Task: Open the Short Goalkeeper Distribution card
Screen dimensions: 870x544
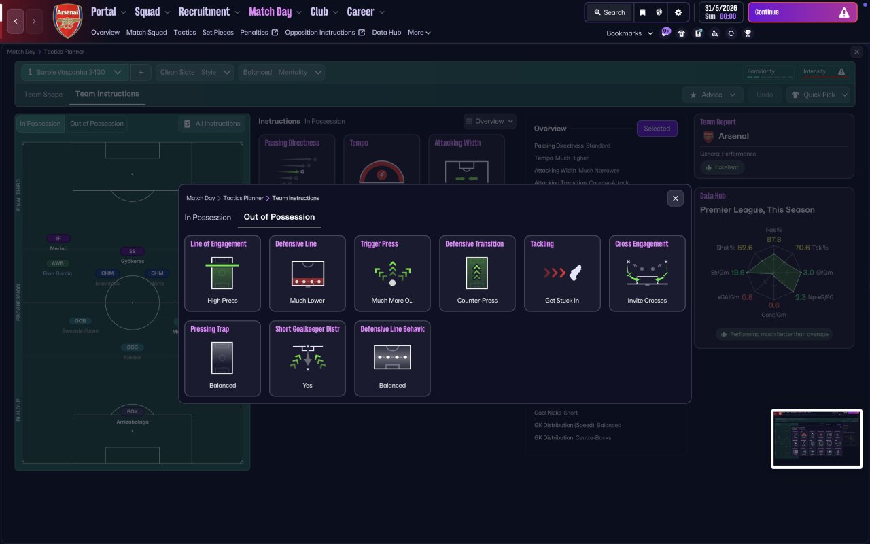Action: point(307,358)
